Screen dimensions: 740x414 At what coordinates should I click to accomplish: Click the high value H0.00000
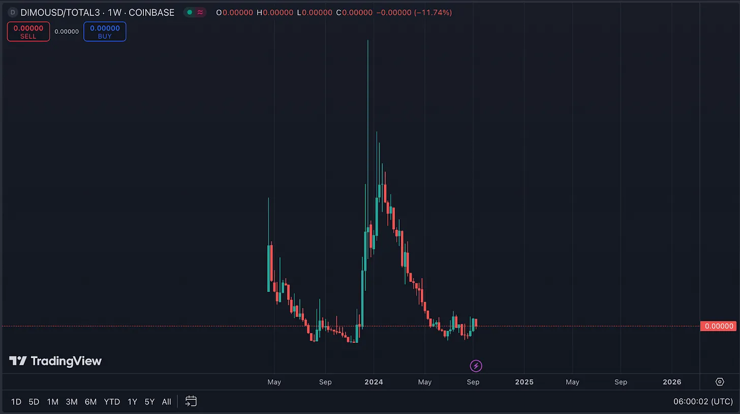click(x=274, y=12)
